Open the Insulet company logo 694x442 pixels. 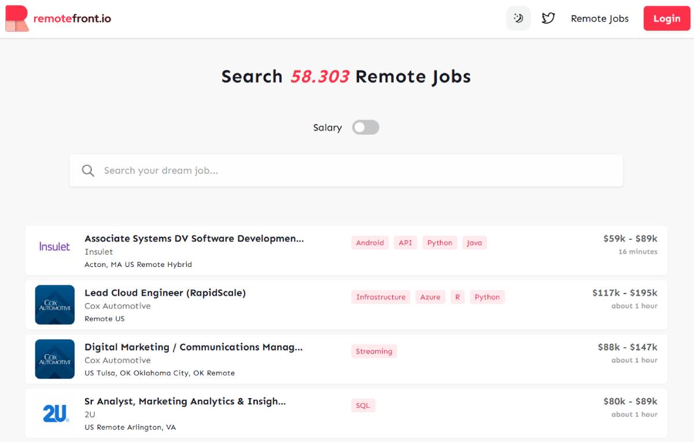pyautogui.click(x=54, y=247)
